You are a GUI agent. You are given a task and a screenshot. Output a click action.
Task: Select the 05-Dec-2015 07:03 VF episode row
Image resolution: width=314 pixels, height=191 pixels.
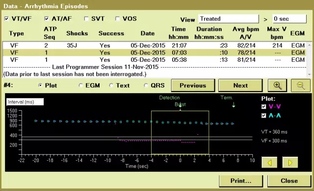[155, 53]
